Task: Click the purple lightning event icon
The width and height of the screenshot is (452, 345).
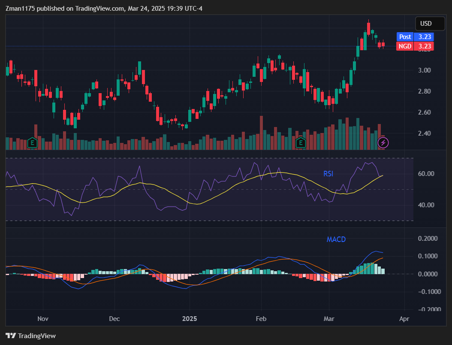Action: click(383, 142)
